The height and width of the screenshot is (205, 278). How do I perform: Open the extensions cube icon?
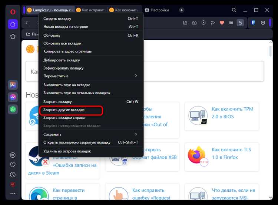263,23
